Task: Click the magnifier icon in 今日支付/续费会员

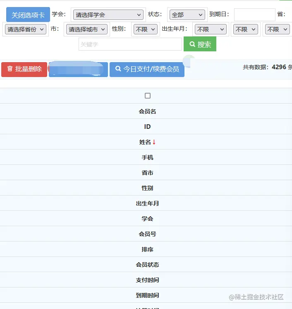Action: (x=118, y=69)
